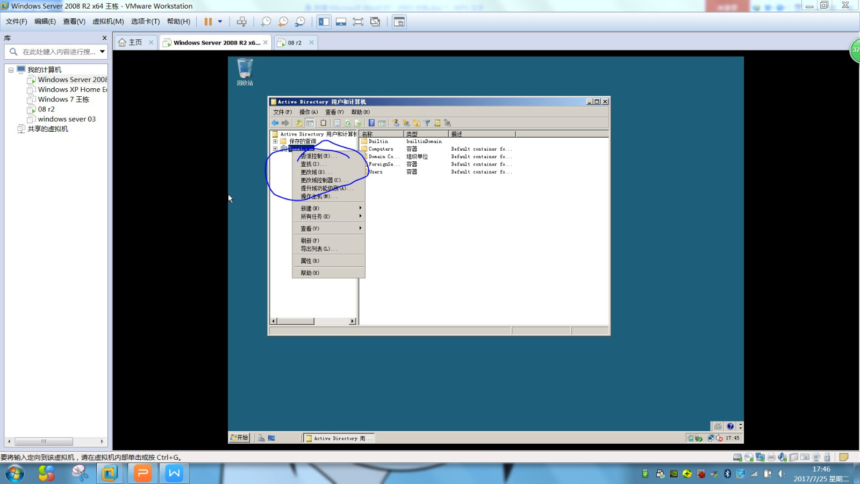860x484 pixels.
Task: Choose 提升域功能级别(A) from context menu
Action: pos(328,188)
